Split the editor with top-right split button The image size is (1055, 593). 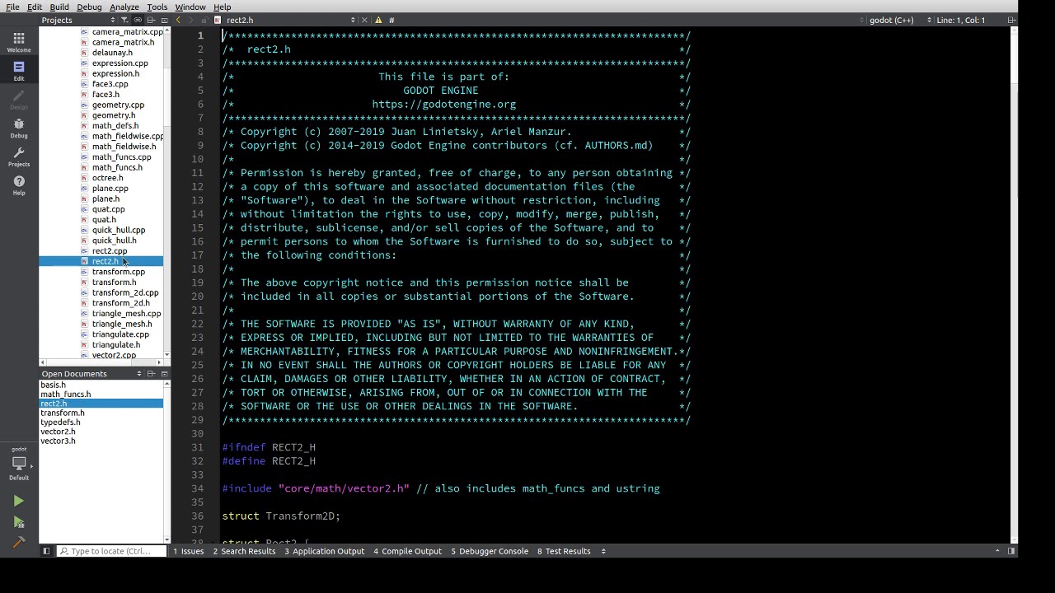click(1010, 20)
